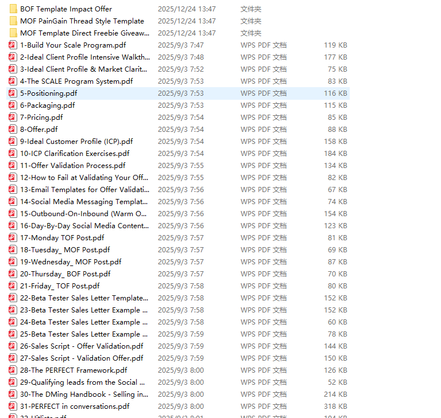The width and height of the screenshot is (441, 418).
Task: Select the PDF icon for 7-Pricing.pdf
Action: pyautogui.click(x=13, y=118)
